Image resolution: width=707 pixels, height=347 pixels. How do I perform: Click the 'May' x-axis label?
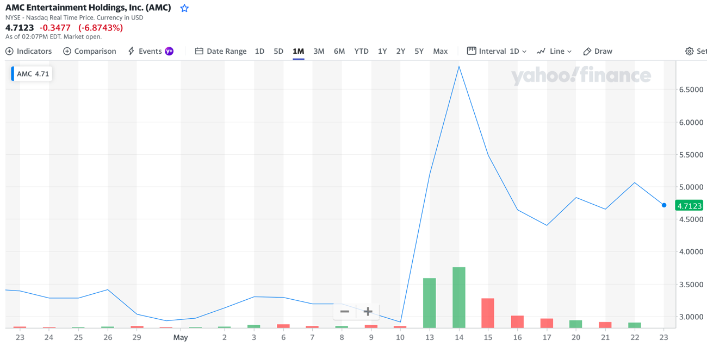point(181,337)
